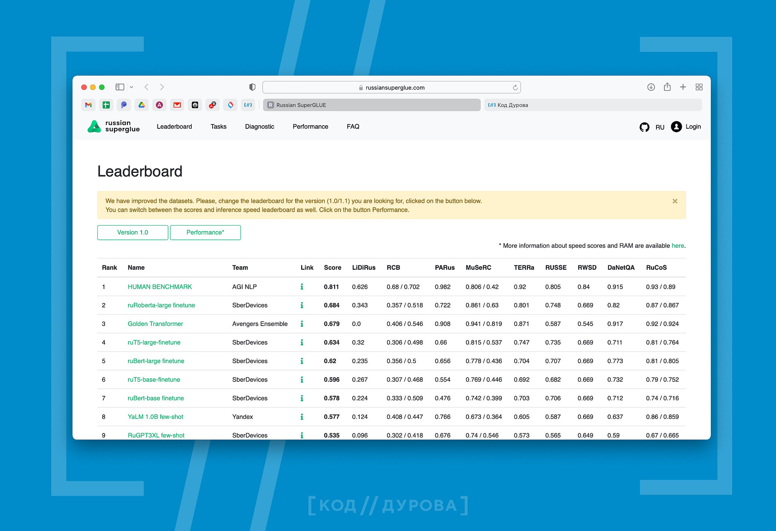
Task: Open the Google Drive pinned tab
Action: pyautogui.click(x=142, y=105)
